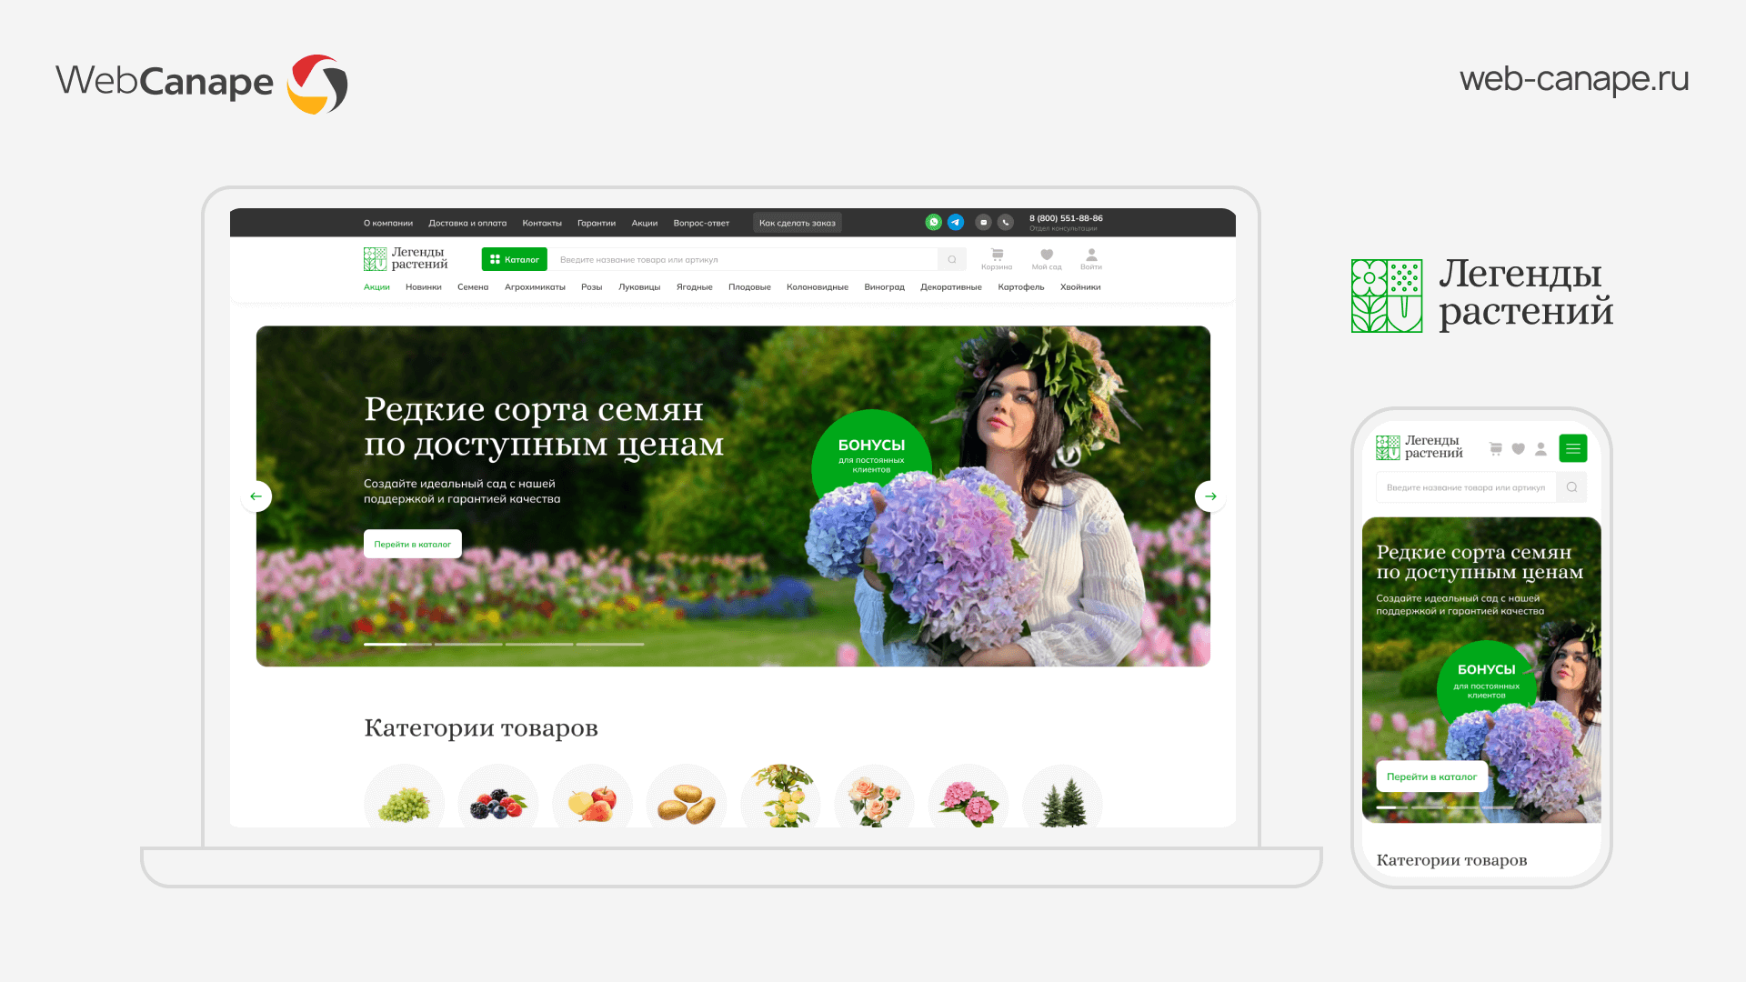Image resolution: width=1746 pixels, height=982 pixels.
Task: Go to next banner slide arrow
Action: (x=1210, y=496)
